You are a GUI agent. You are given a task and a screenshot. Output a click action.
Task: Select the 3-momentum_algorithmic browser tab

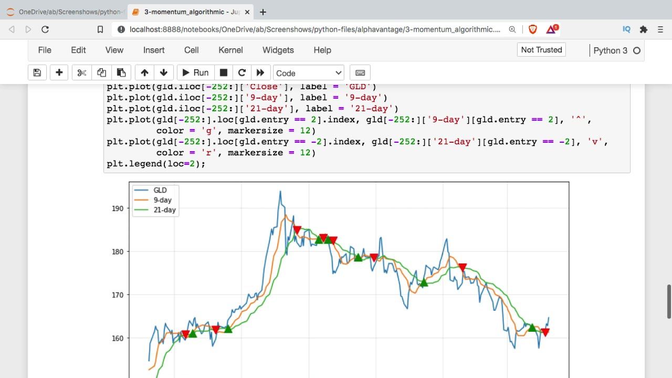(x=191, y=12)
